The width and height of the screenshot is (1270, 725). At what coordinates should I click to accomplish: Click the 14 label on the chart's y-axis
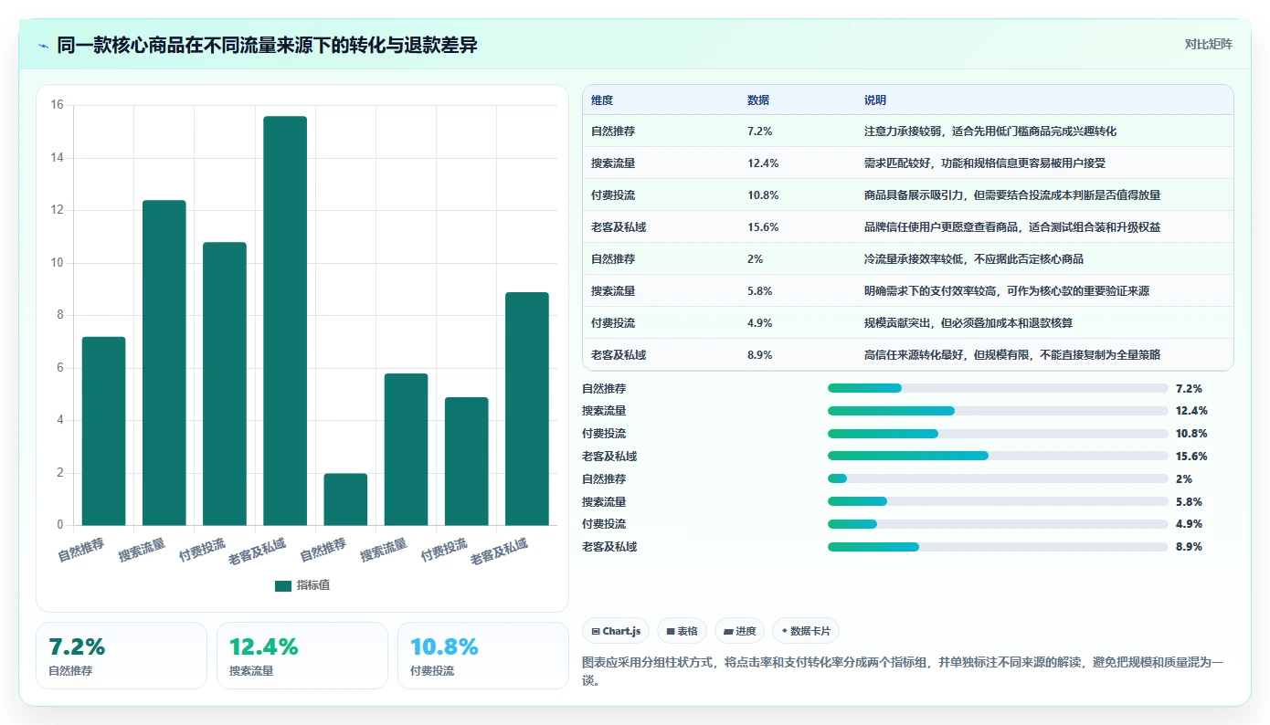(x=58, y=158)
